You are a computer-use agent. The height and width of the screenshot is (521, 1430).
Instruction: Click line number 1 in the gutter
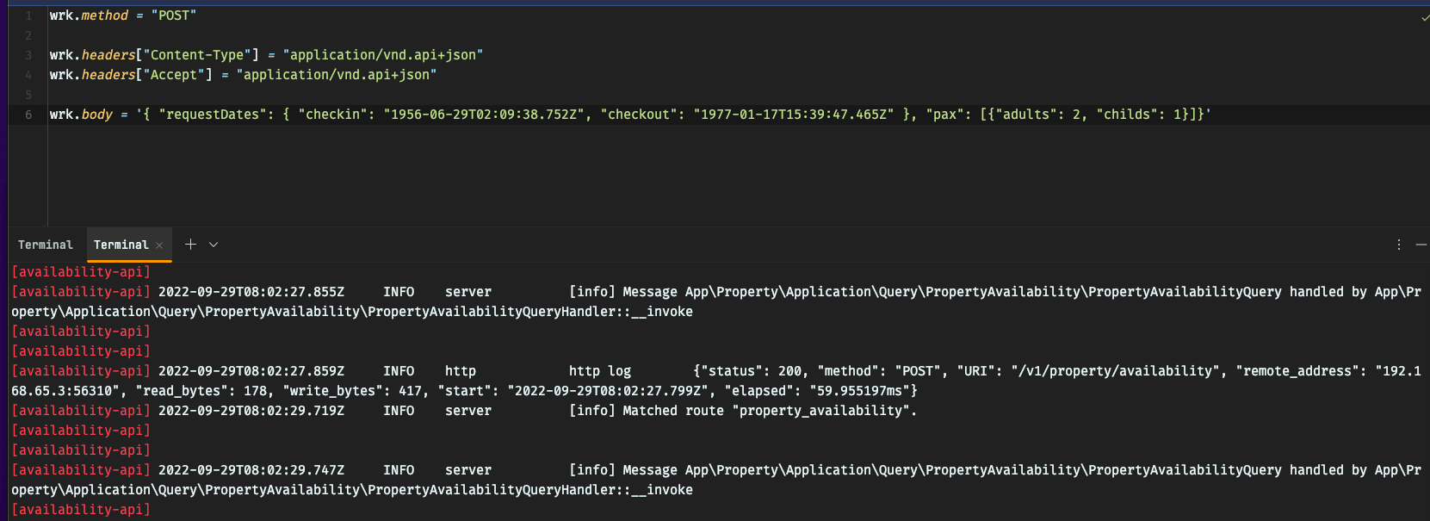click(28, 15)
